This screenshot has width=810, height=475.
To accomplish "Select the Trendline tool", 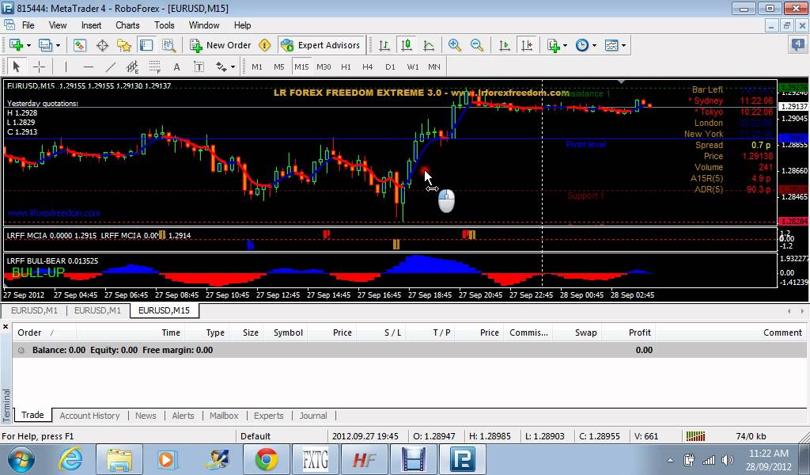I will 111,66.
